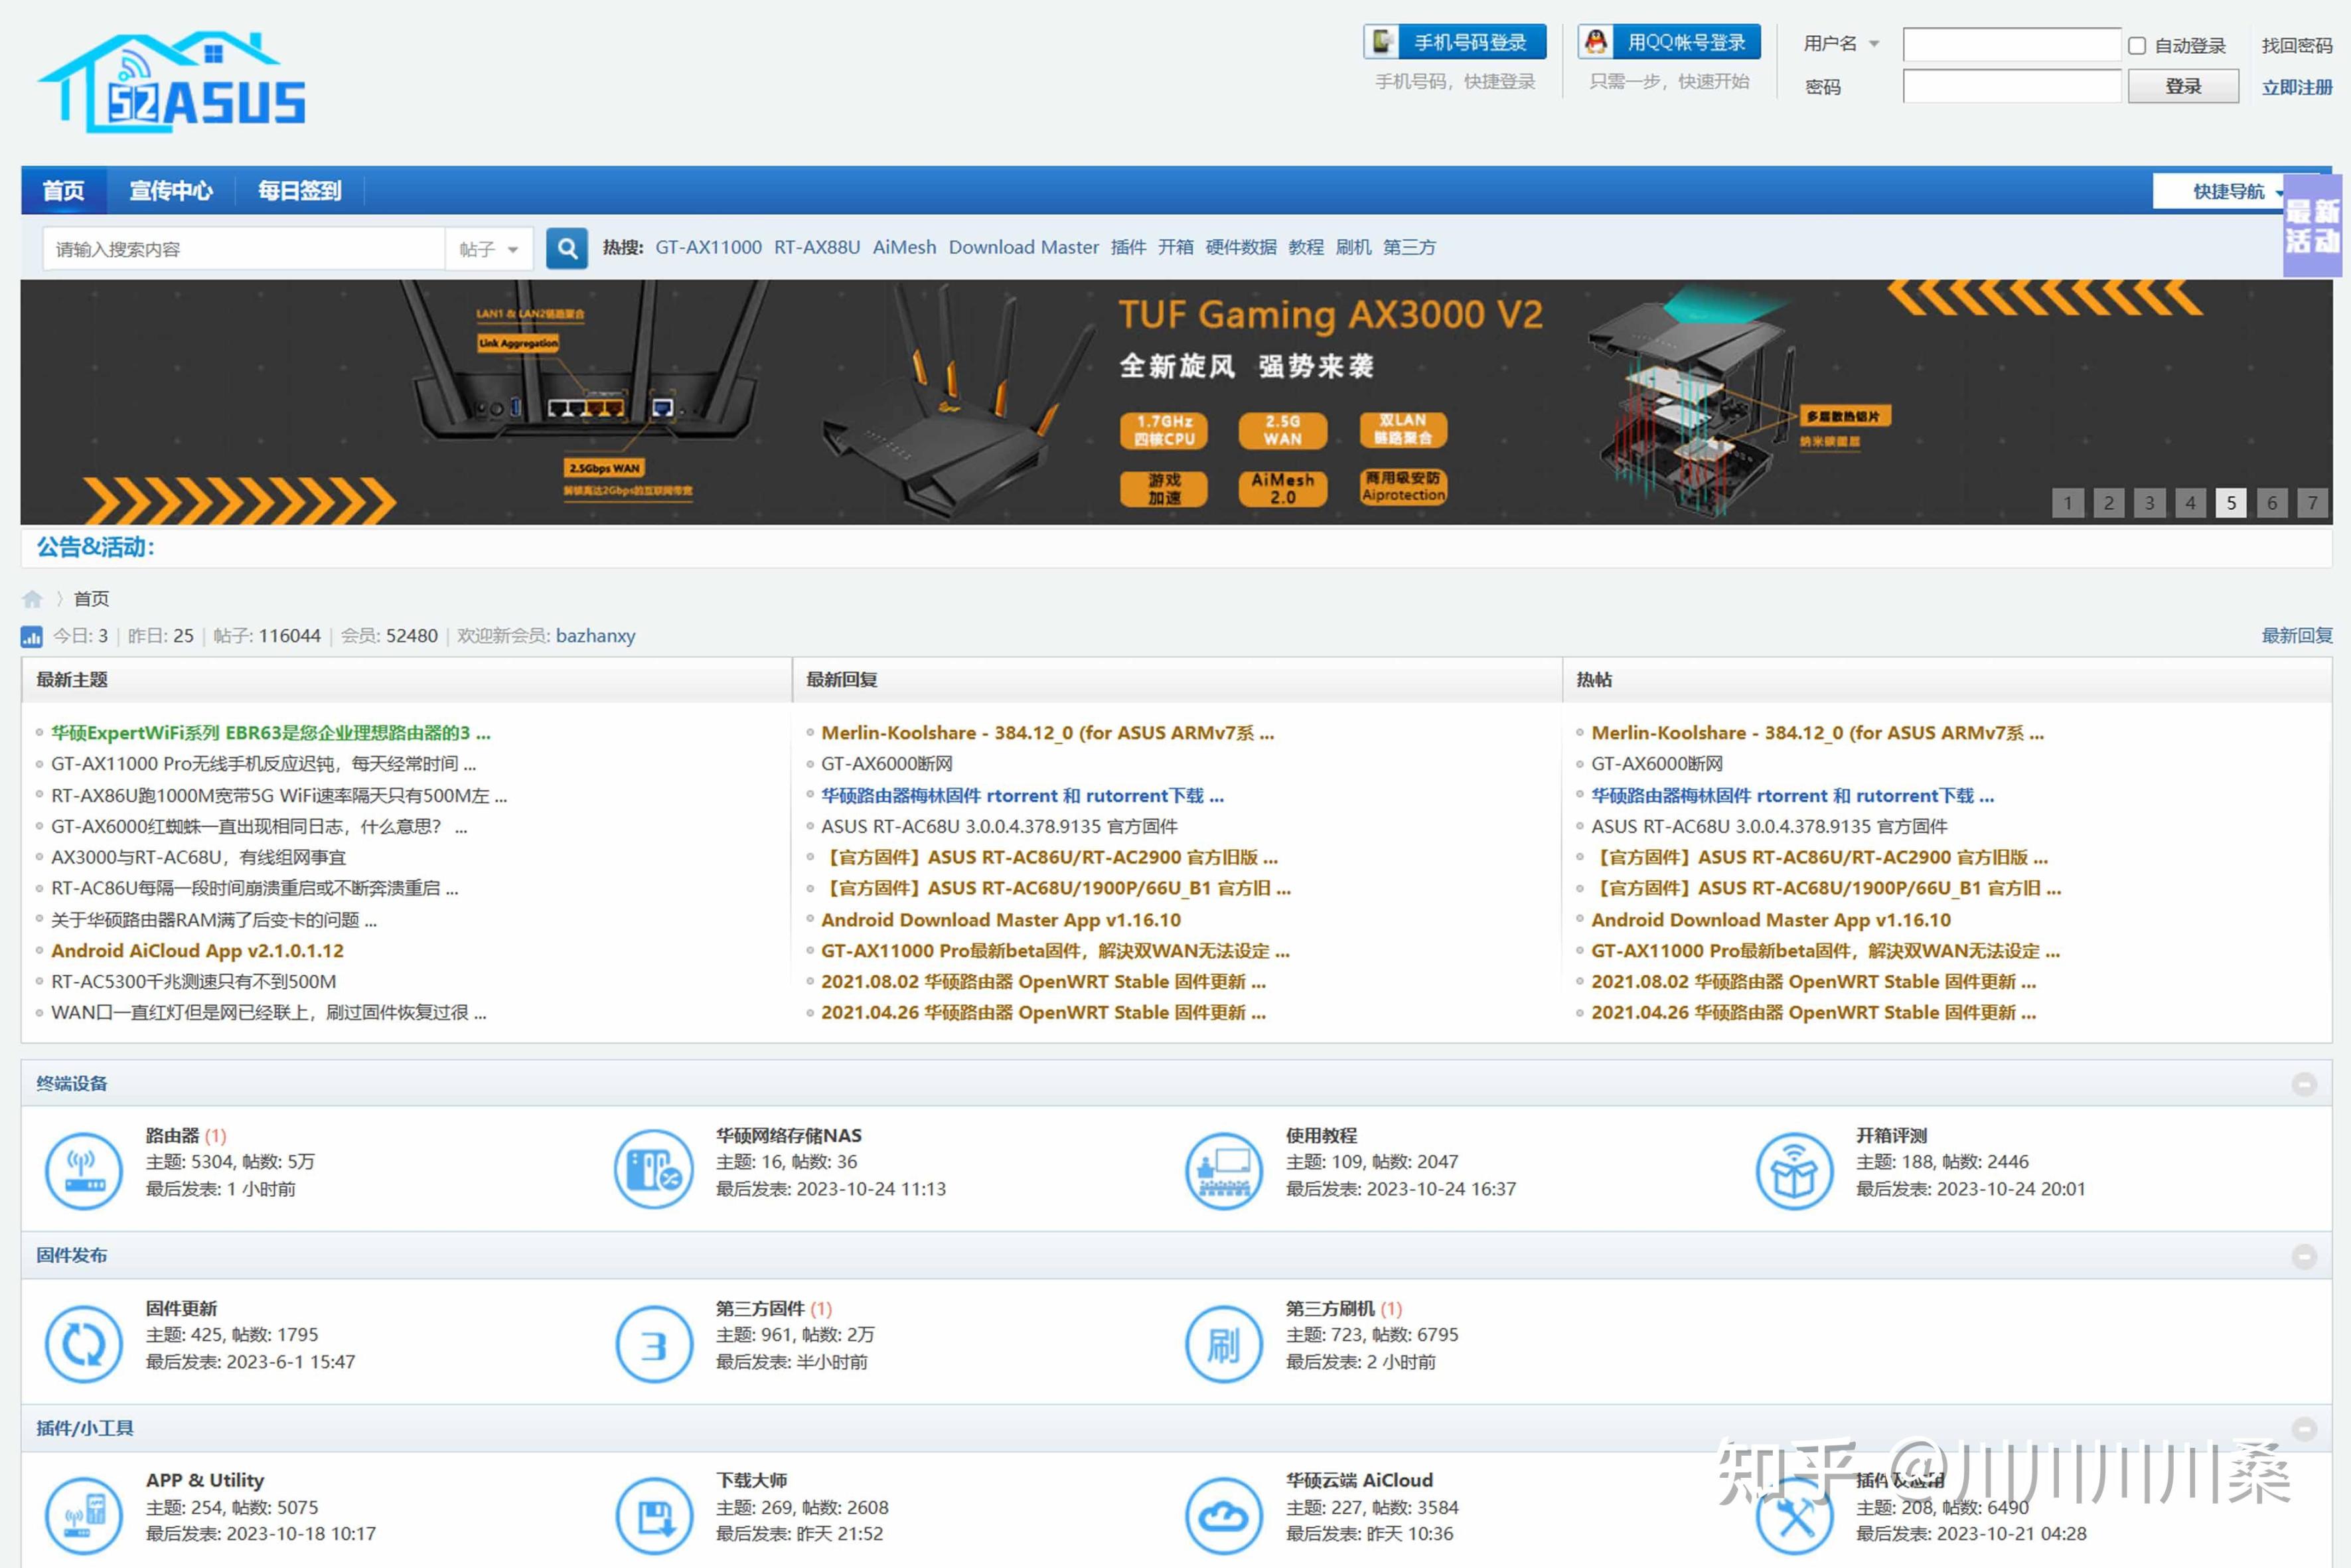Click the firmware update refresh icon
The height and width of the screenshot is (1568, 2351).
84,1345
